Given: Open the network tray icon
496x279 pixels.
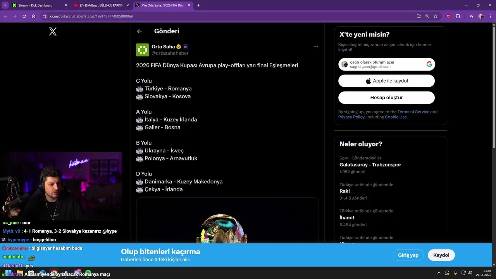Looking at the screenshot, I should point(463,273).
